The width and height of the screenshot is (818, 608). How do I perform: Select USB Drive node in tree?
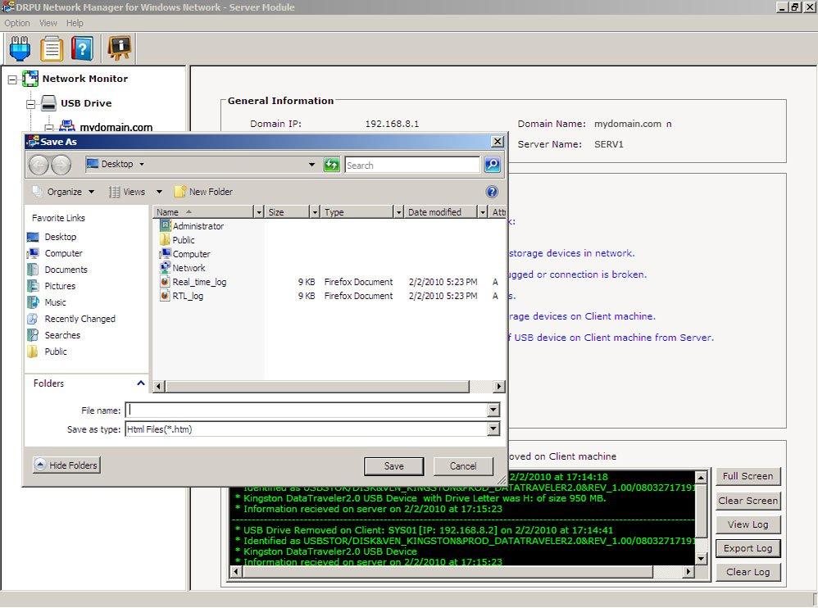86,103
